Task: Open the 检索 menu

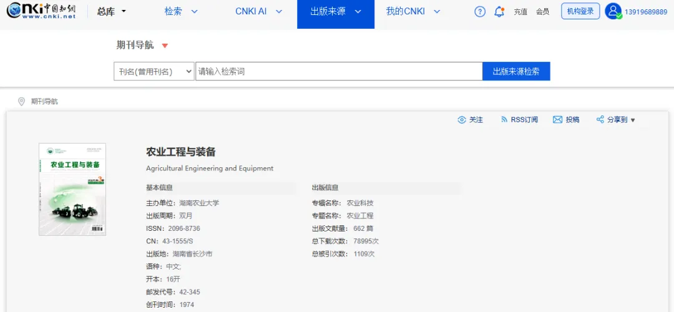Action: click(173, 12)
